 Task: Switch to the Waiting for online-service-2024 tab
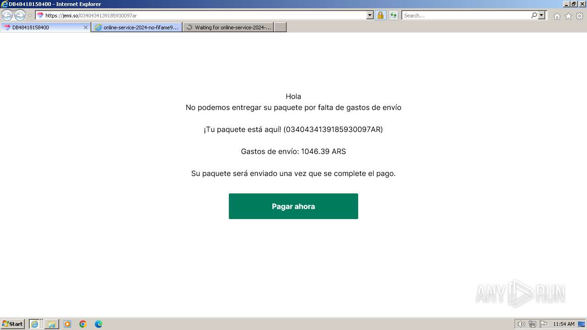point(228,27)
